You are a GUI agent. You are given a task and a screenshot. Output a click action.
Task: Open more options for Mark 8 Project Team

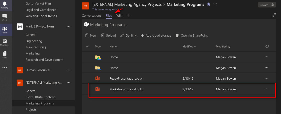pyautogui.click(x=69, y=26)
